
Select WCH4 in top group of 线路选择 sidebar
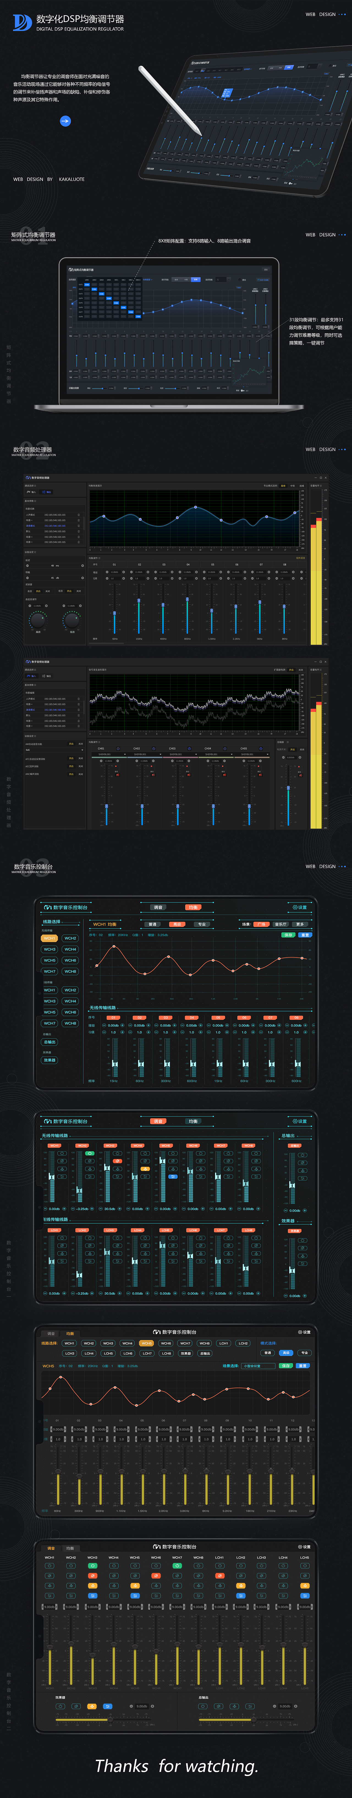click(70, 949)
